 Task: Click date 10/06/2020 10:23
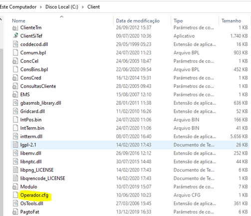tap(134, 195)
